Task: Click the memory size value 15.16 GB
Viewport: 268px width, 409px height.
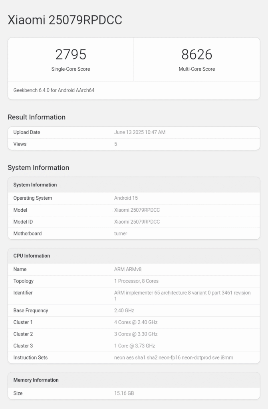Action: click(x=124, y=393)
